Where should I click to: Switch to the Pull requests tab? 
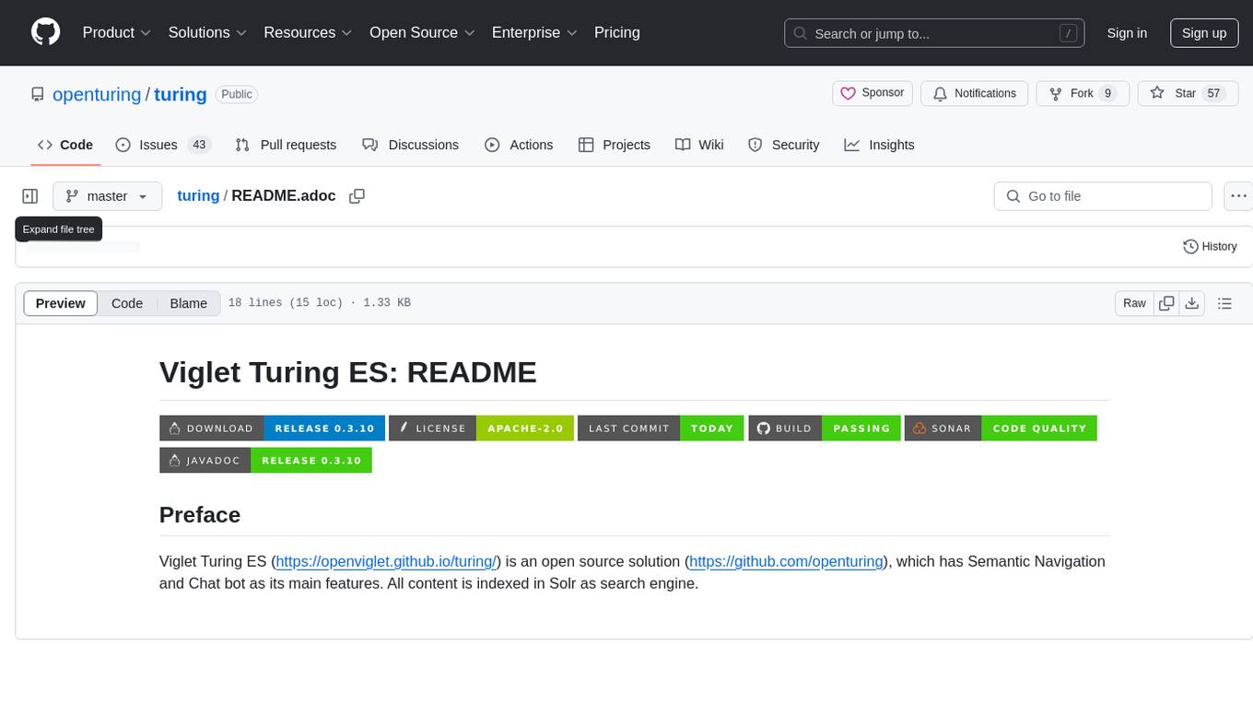click(x=286, y=145)
